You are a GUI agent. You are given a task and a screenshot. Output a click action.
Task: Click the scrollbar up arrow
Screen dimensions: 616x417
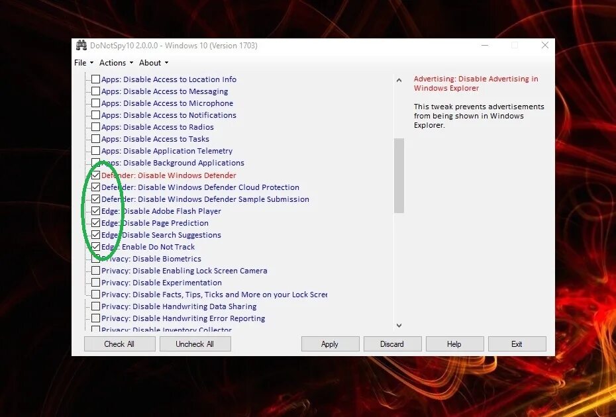click(x=399, y=80)
